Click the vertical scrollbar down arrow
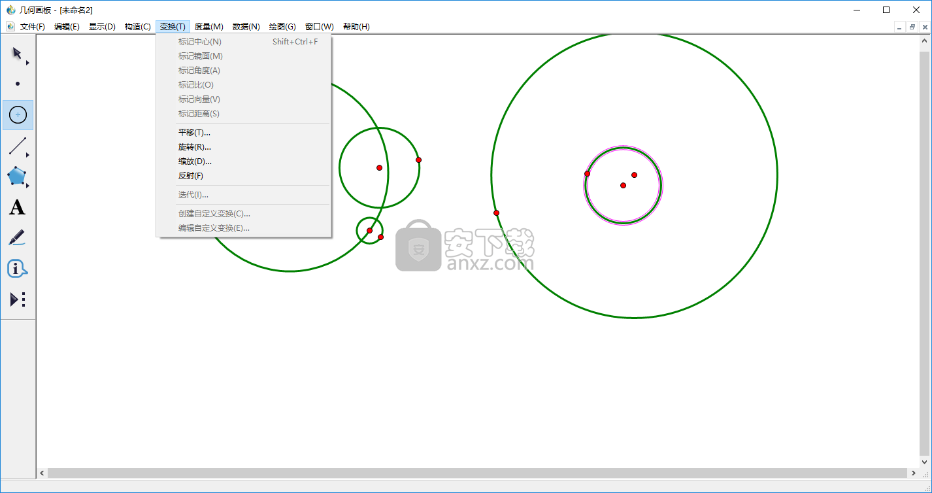932x493 pixels. [x=925, y=462]
